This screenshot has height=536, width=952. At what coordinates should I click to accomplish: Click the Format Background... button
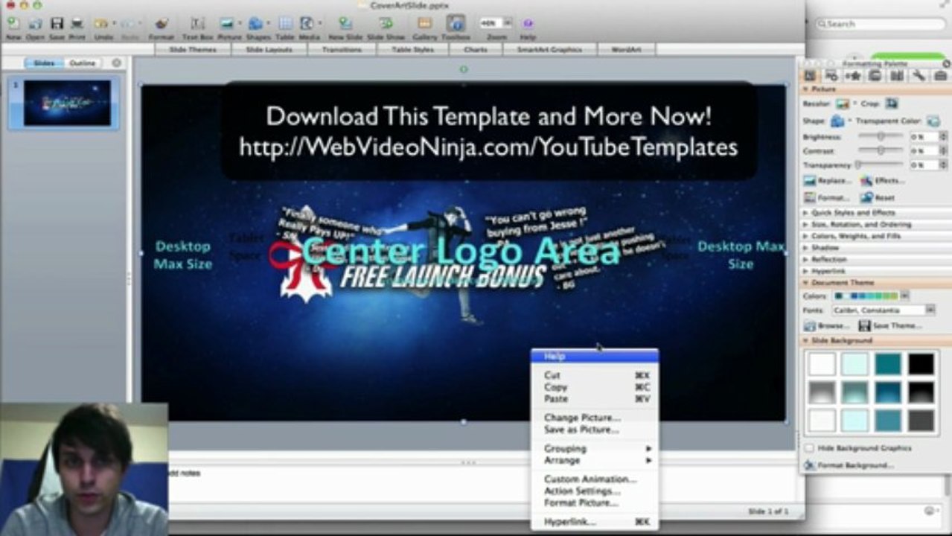(x=849, y=465)
